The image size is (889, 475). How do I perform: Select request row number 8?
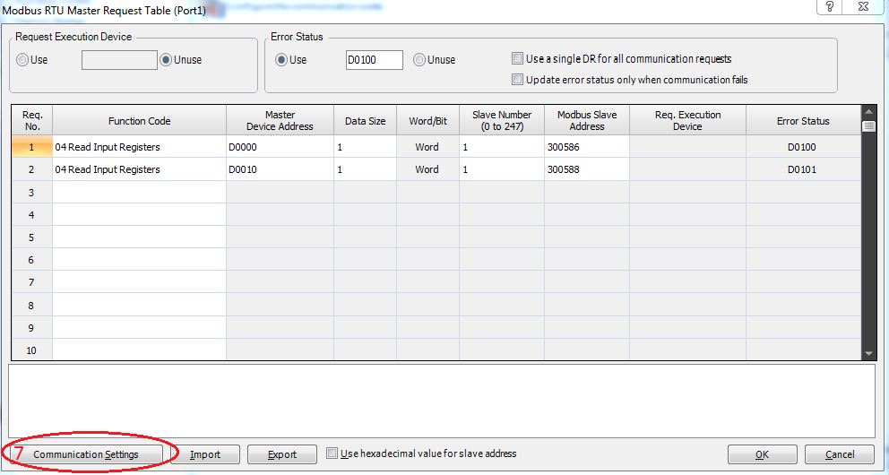pos(31,306)
